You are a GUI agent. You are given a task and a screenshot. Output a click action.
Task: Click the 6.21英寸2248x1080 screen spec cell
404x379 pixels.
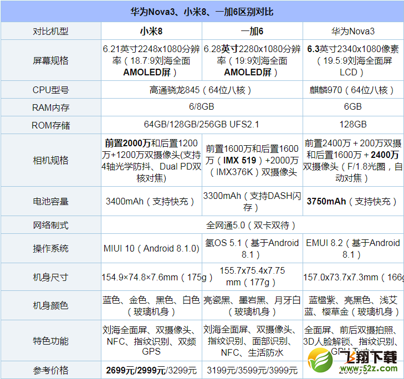[151, 60]
